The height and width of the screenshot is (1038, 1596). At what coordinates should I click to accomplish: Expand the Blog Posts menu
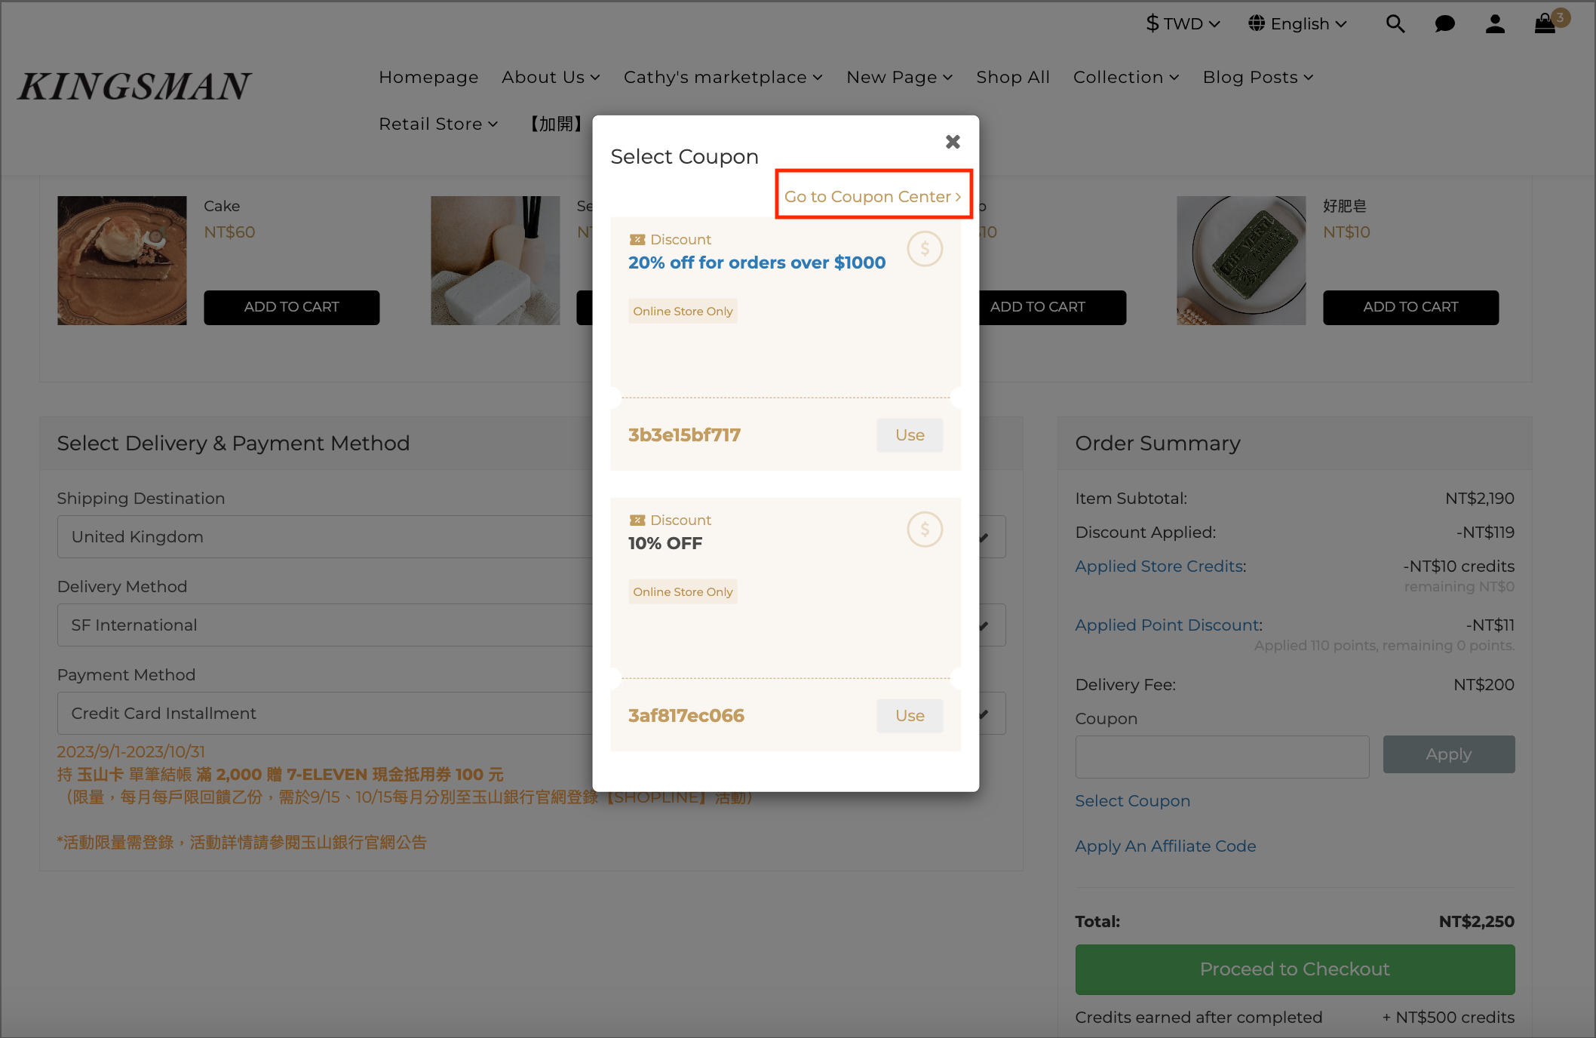pos(1258,78)
